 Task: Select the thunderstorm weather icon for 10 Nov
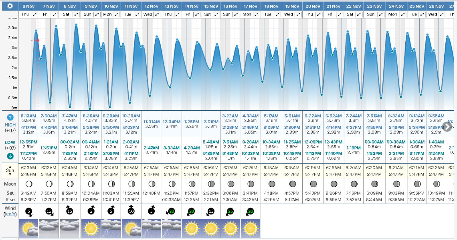pos(111,228)
